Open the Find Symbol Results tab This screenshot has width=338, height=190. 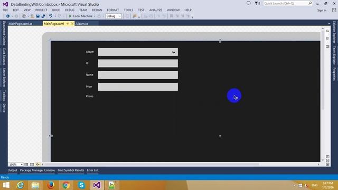[x=71, y=170]
